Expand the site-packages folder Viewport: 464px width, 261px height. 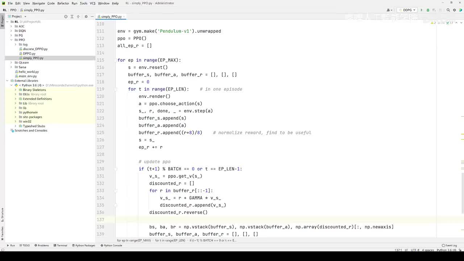click(16, 117)
